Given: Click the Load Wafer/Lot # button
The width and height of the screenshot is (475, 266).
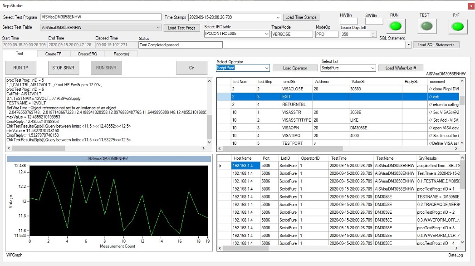Looking at the screenshot, I should [401, 68].
